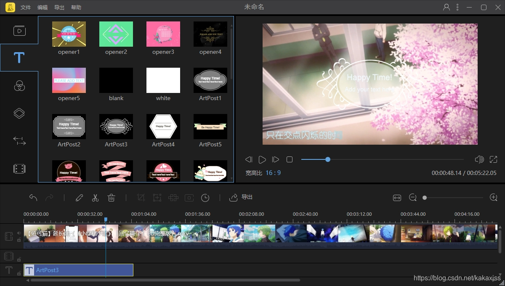Click the Zoom/select-region tool icon
Image resolution: width=505 pixels, height=286 pixels.
point(157,197)
